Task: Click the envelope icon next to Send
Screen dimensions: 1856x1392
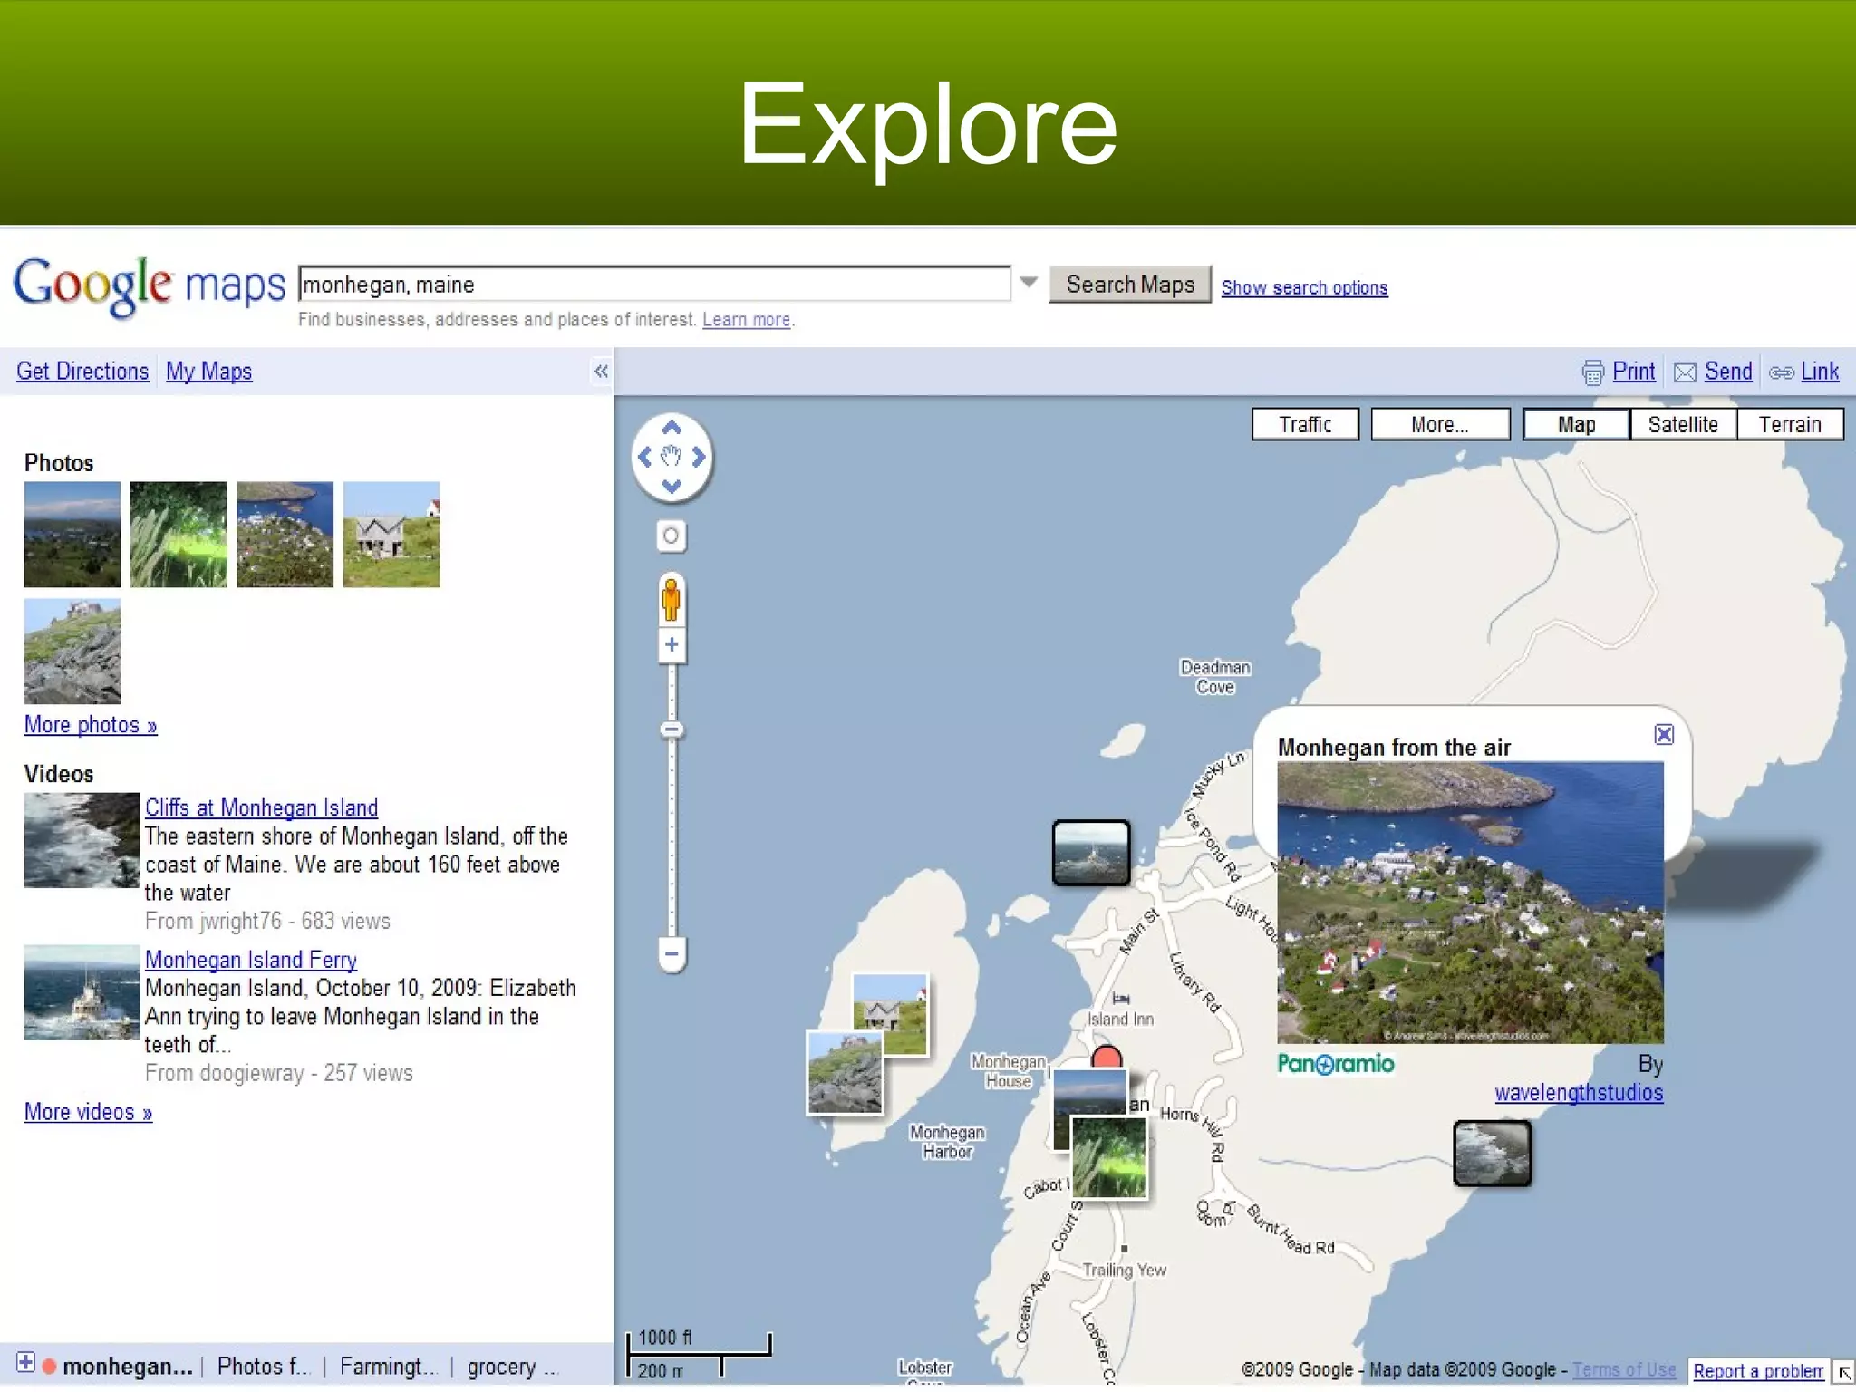Action: [1685, 372]
